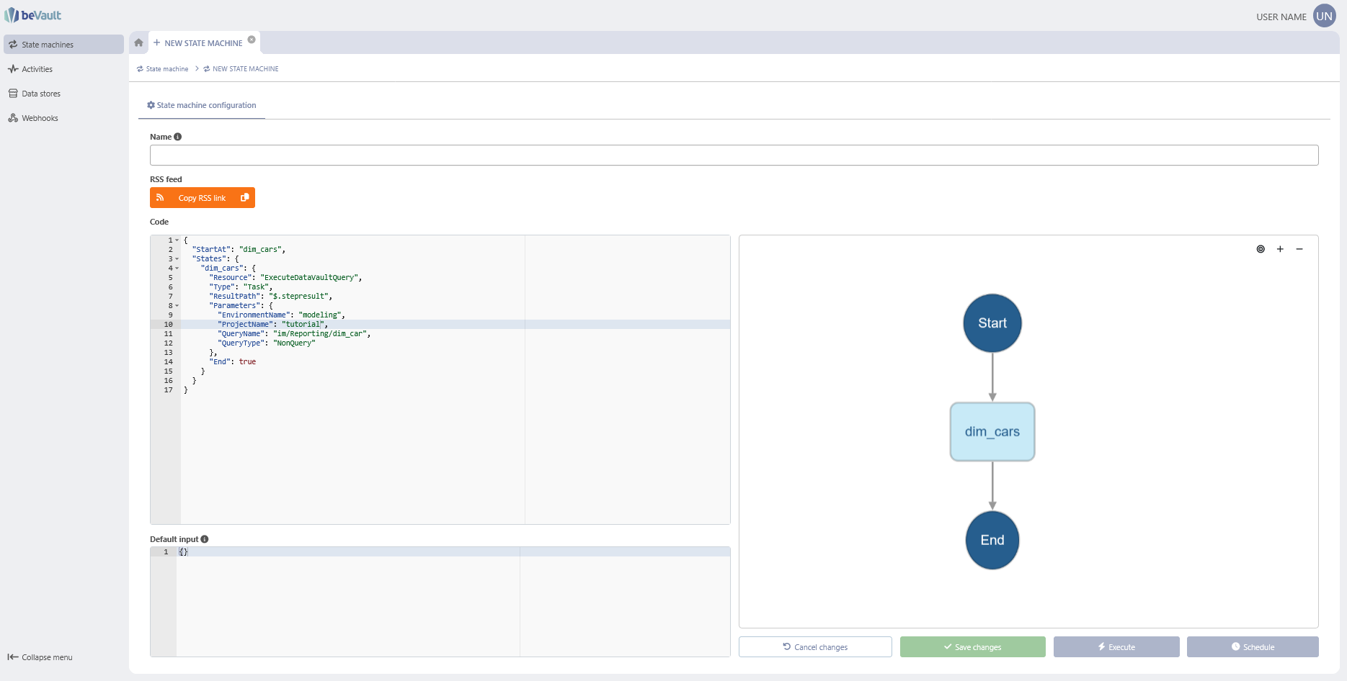The width and height of the screenshot is (1347, 681).
Task: Click the beVault logo
Action: [33, 15]
